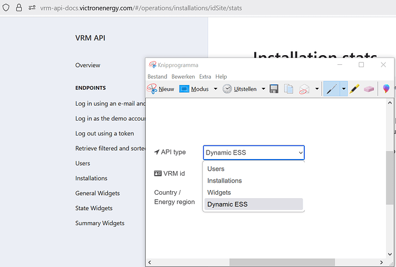The height and width of the screenshot is (267, 396).
Task: Choose Users in the API type list
Action: point(254,169)
